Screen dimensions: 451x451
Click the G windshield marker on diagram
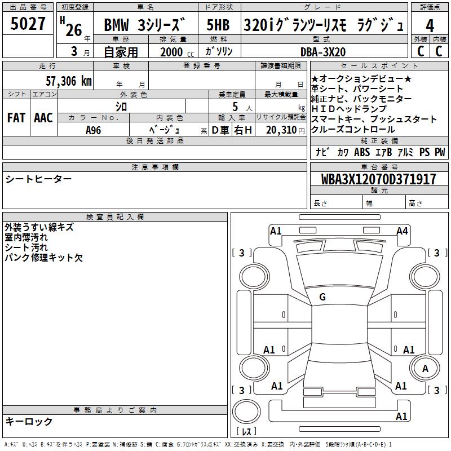pyautogui.click(x=322, y=297)
